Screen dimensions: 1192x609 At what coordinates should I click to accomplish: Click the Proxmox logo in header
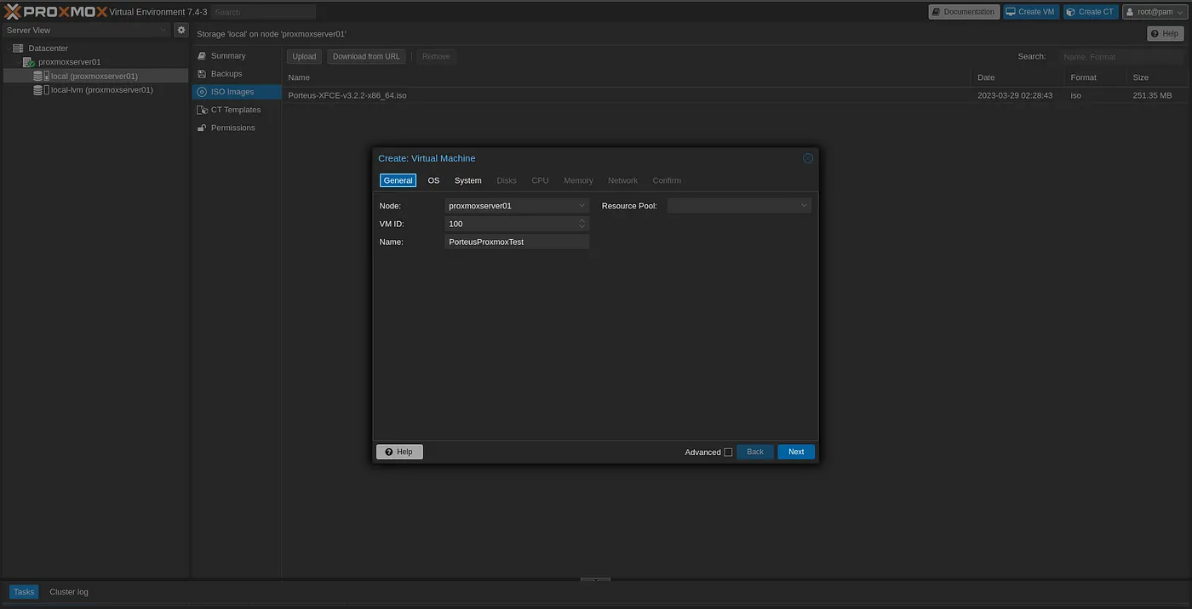(x=56, y=12)
